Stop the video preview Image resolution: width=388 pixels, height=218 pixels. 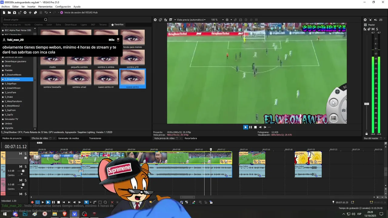(255, 127)
